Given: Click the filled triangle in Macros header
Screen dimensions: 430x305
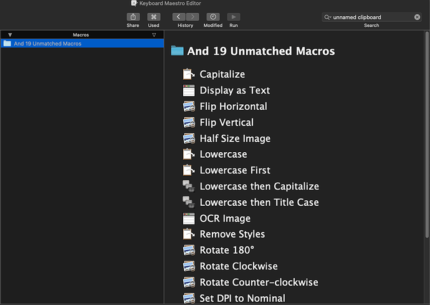Looking at the screenshot, I should [10, 35].
